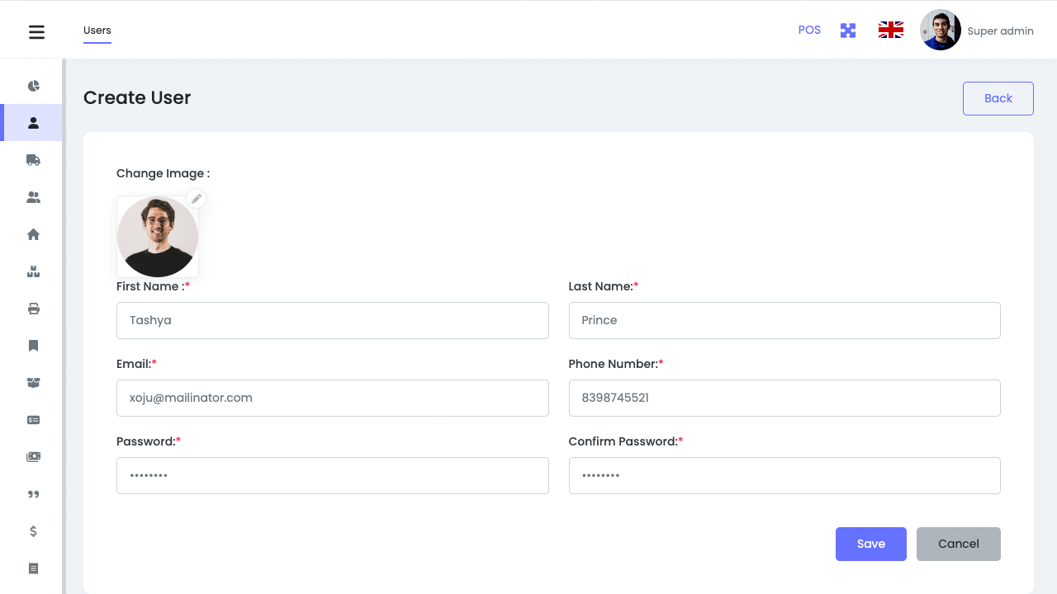Viewport: 1057px width, 594px height.
Task: Click the dollar sign icon in sidebar
Action: [x=33, y=531]
